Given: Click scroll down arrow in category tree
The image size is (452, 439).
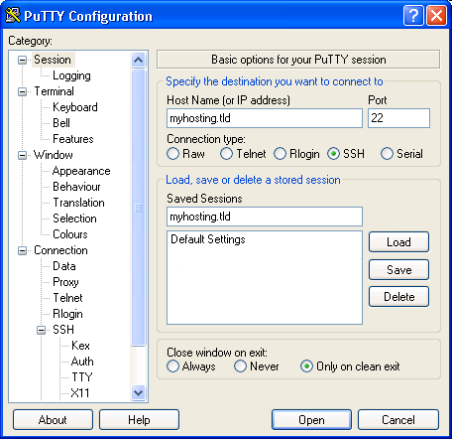Looking at the screenshot, I should pos(138,393).
